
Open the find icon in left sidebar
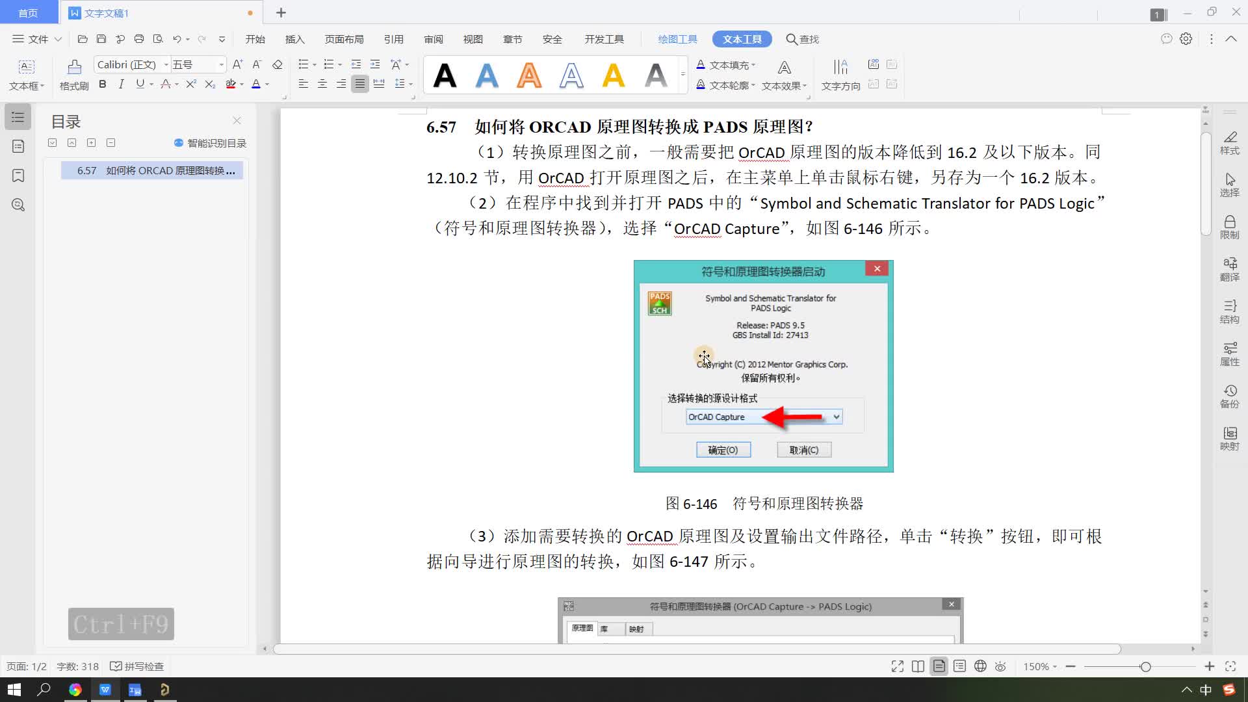click(x=18, y=205)
